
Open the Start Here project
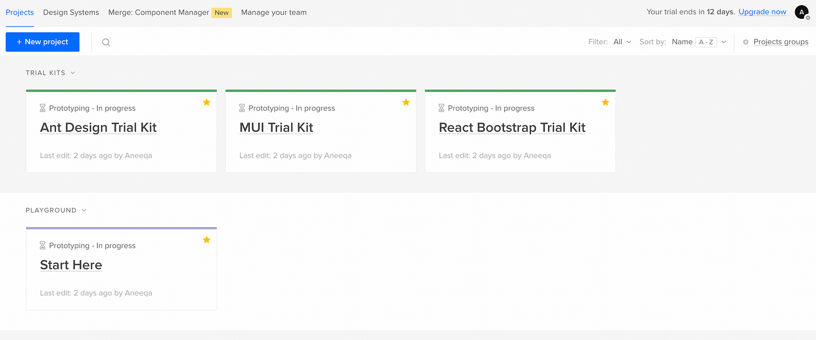(x=71, y=265)
